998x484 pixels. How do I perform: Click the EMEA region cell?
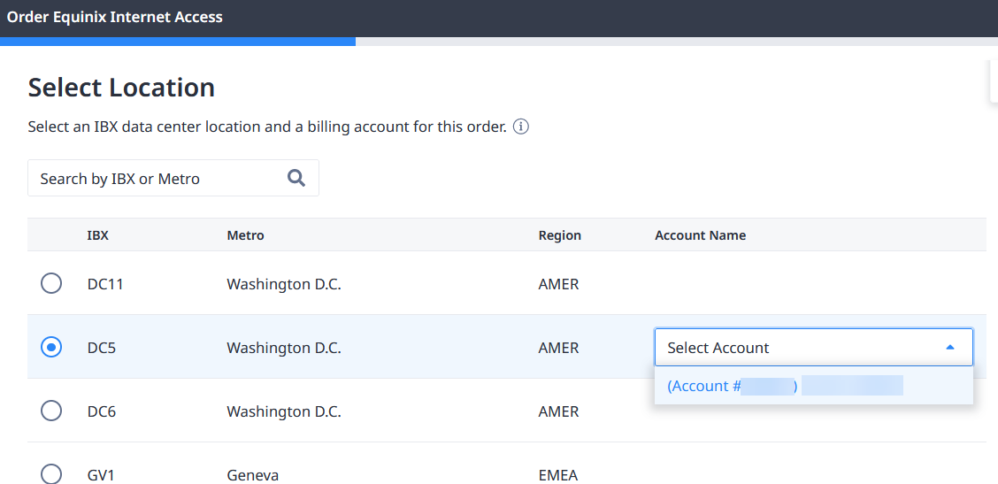[x=558, y=475]
